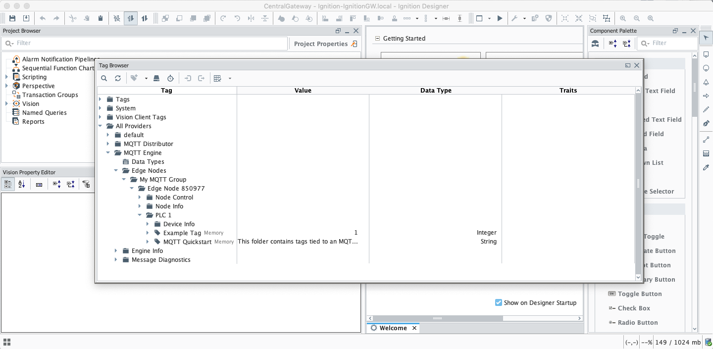
Task: Expand the Device Info folder
Action: (x=148, y=224)
